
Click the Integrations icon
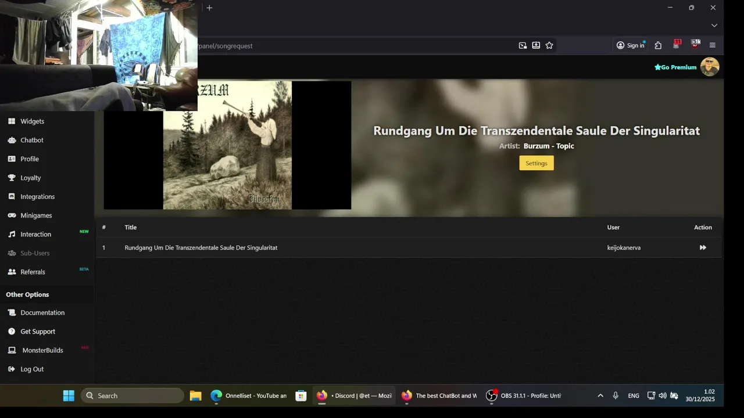click(12, 197)
